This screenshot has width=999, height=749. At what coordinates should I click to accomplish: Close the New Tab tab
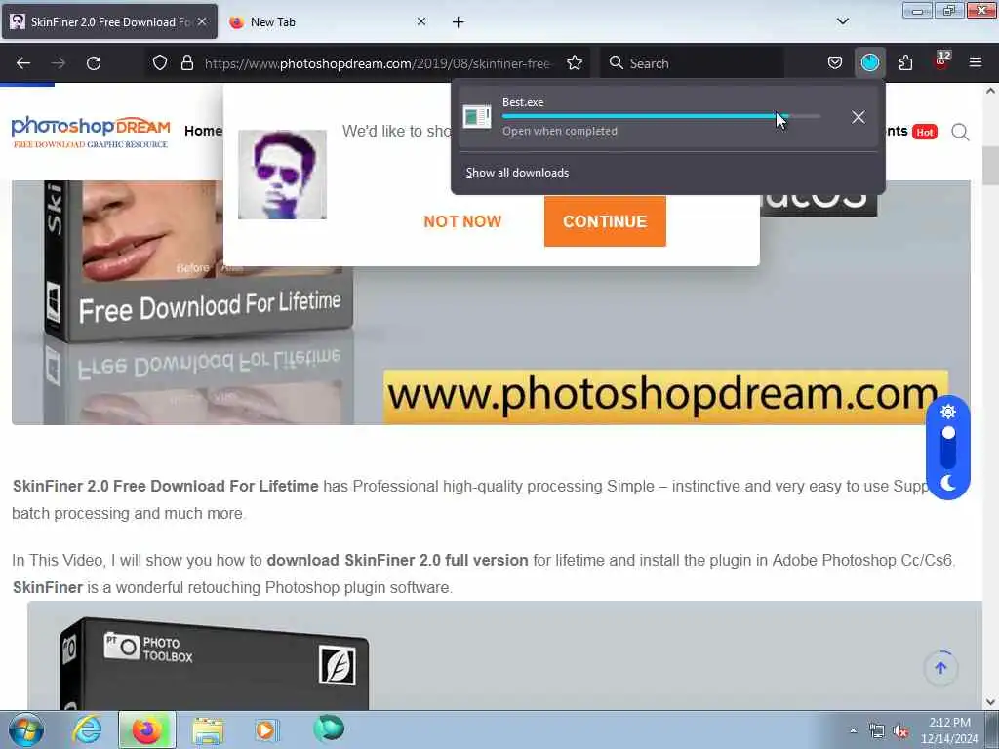pos(421,21)
